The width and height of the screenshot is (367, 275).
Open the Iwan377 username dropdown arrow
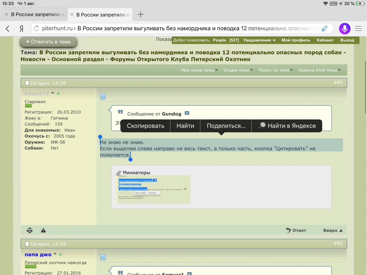53,93
